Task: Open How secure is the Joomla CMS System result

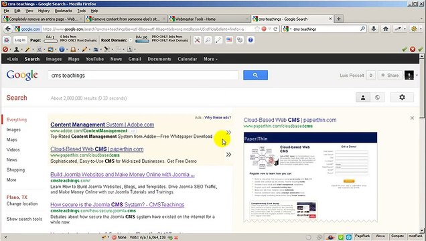Action: [117, 205]
